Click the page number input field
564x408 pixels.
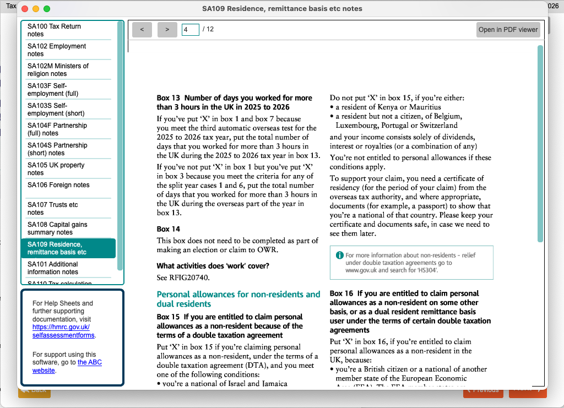(x=190, y=30)
